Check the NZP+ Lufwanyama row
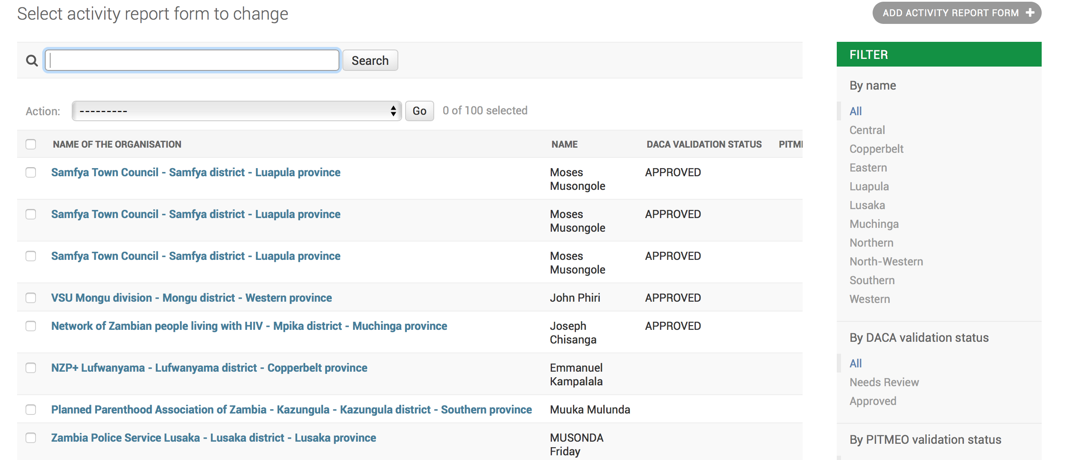This screenshot has width=1069, height=460. [30, 368]
